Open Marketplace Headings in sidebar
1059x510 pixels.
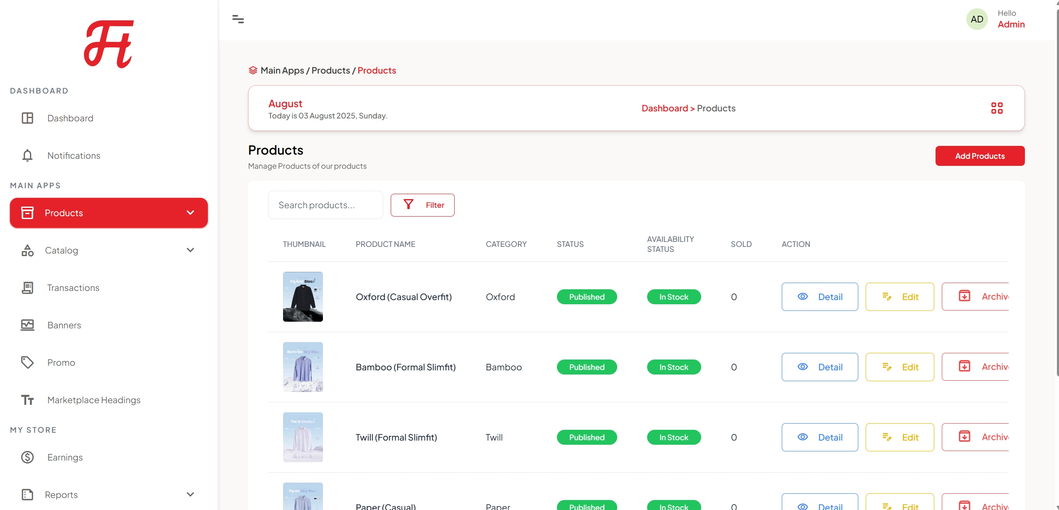coord(94,400)
